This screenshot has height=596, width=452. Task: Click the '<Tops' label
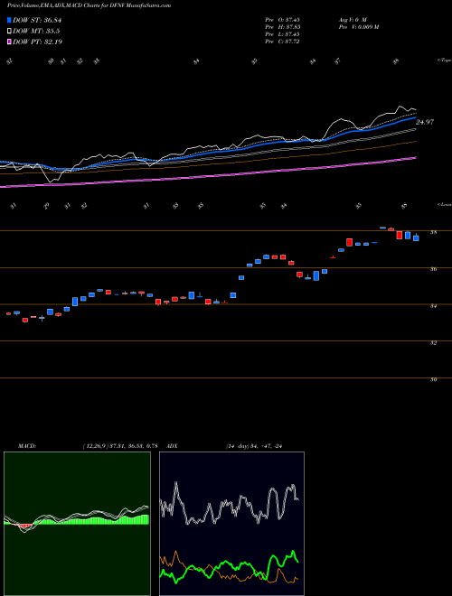[x=444, y=61]
